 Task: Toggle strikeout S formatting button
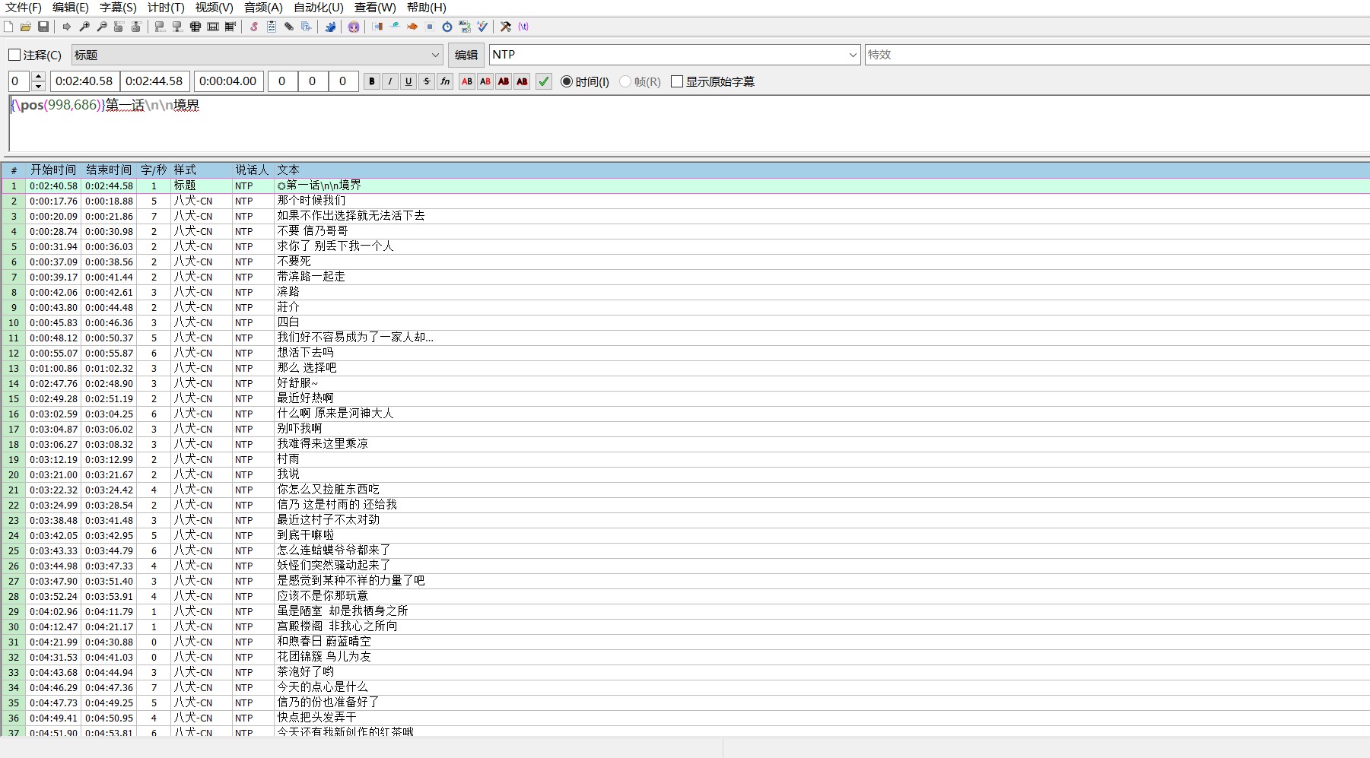pyautogui.click(x=427, y=81)
